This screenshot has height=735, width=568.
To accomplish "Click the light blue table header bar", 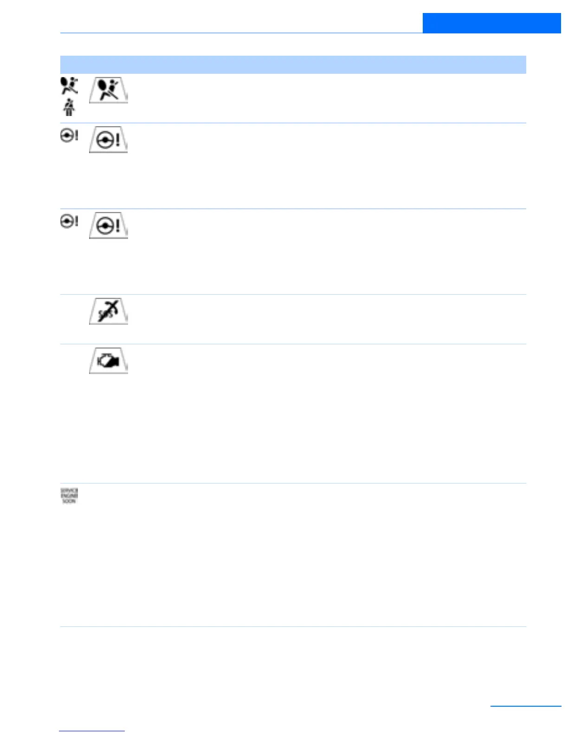I will (x=293, y=64).
